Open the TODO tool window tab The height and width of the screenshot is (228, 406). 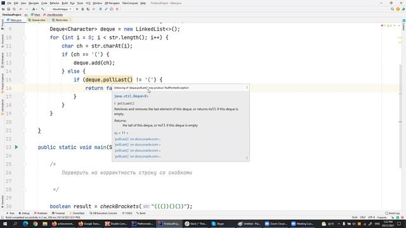pyautogui.click(x=127, y=213)
